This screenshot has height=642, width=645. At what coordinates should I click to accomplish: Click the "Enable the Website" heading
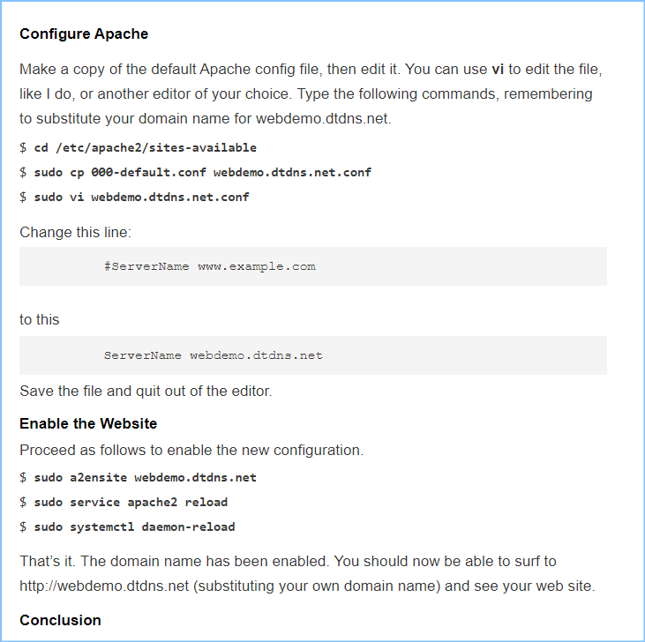click(x=88, y=424)
